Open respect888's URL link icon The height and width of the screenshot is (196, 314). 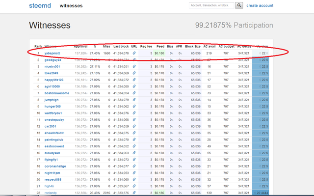134,179
